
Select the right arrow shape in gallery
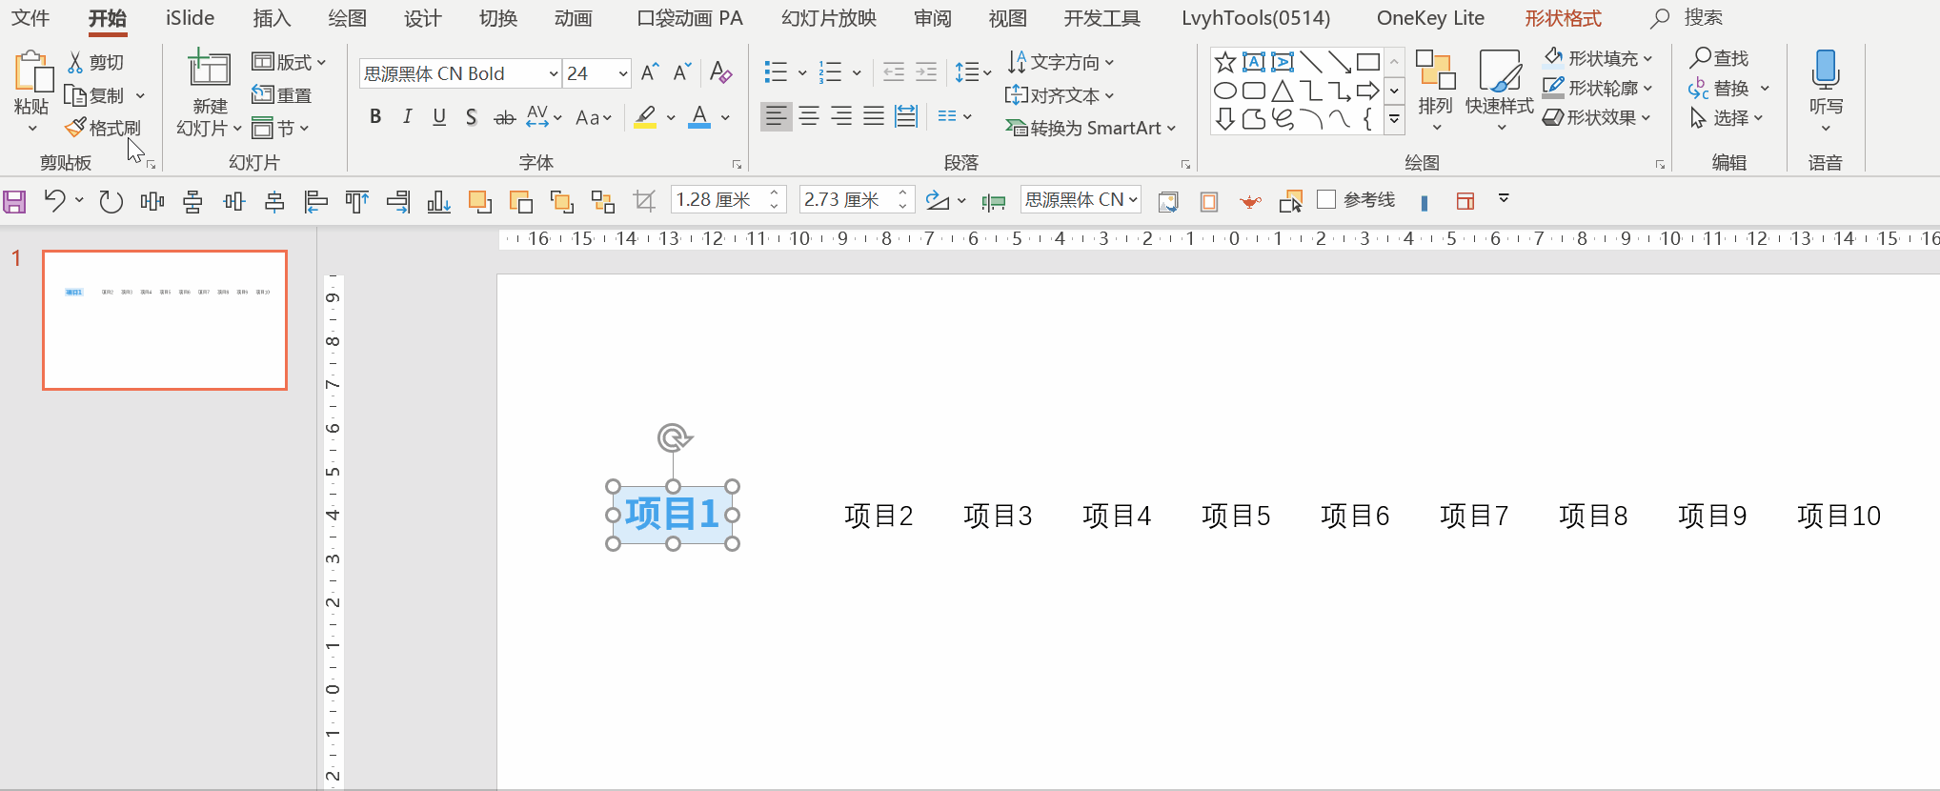coord(1368,91)
